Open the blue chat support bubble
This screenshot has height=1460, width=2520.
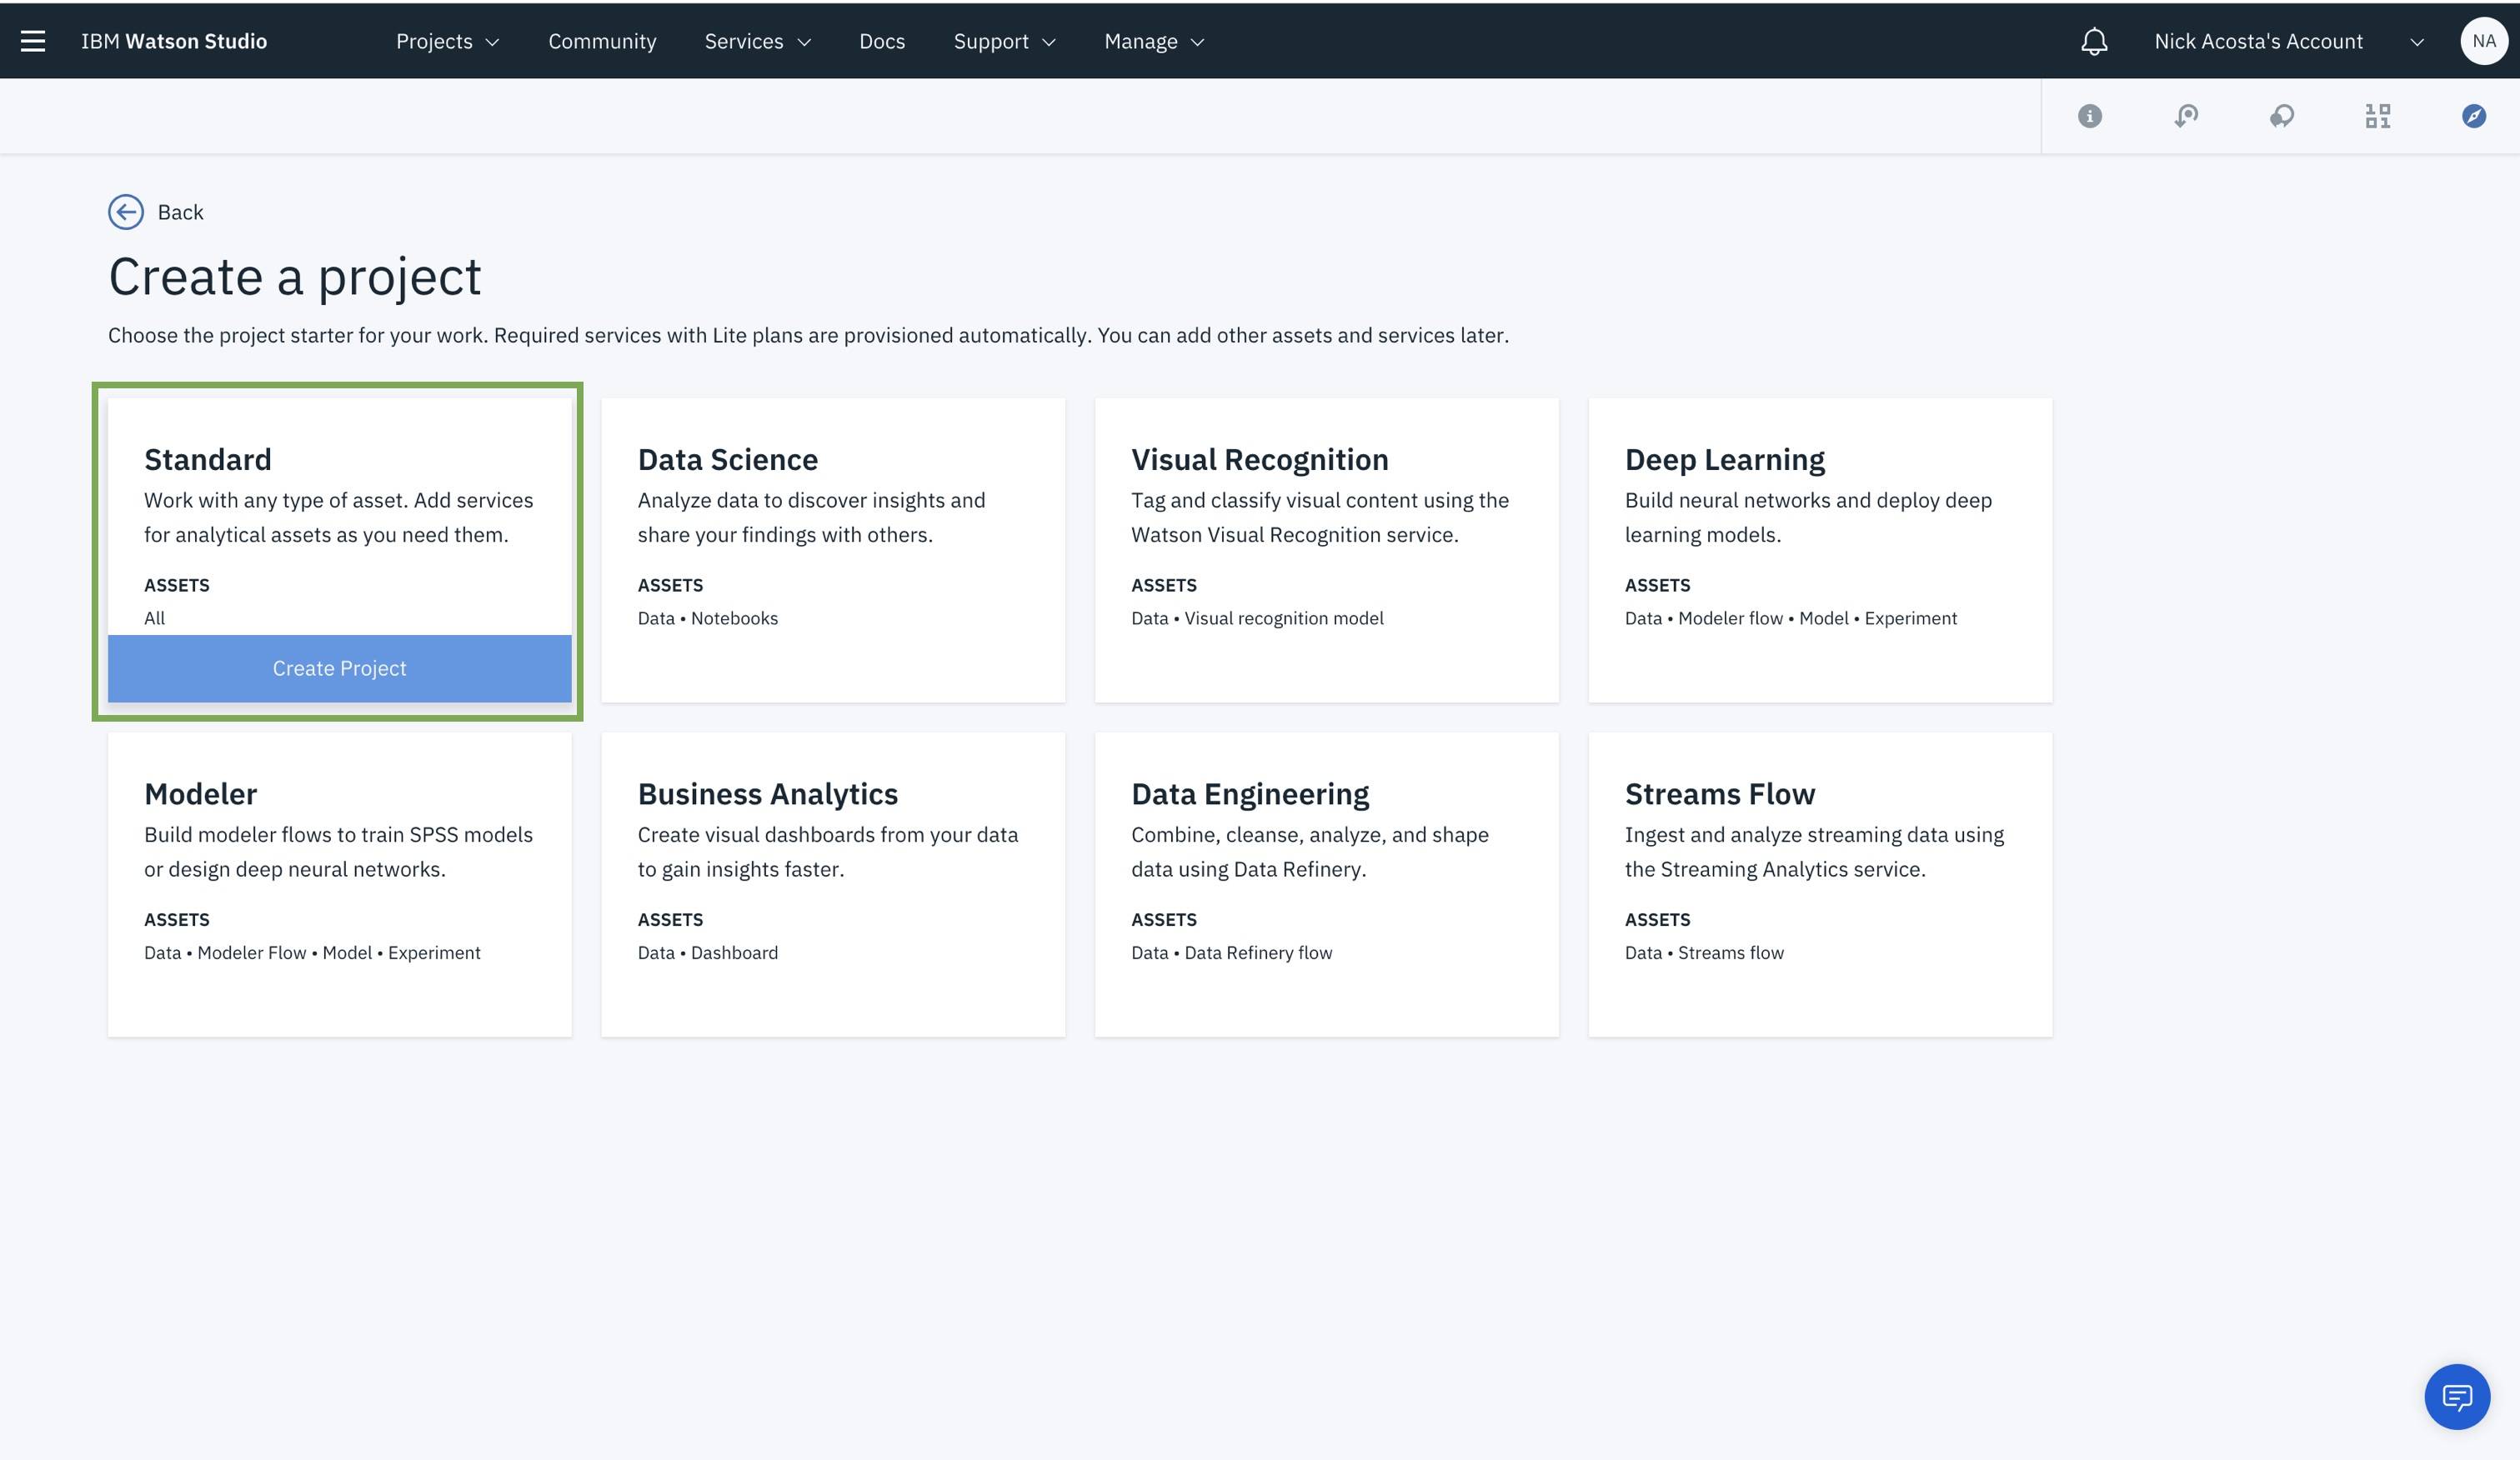click(2457, 1397)
